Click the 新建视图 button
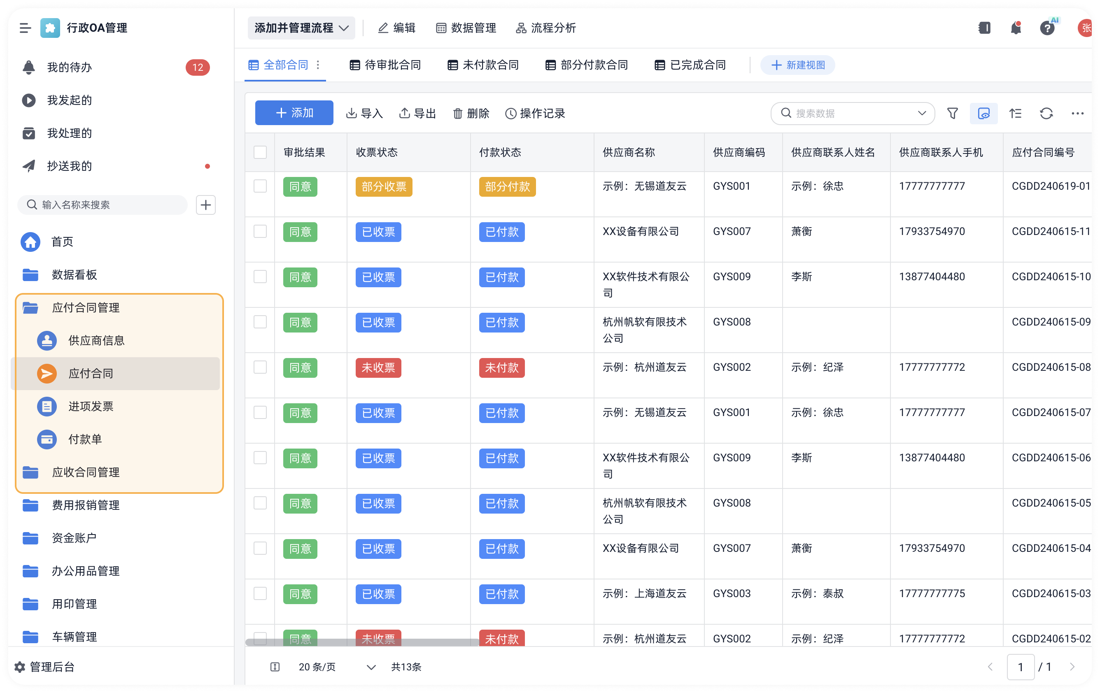 (x=797, y=65)
